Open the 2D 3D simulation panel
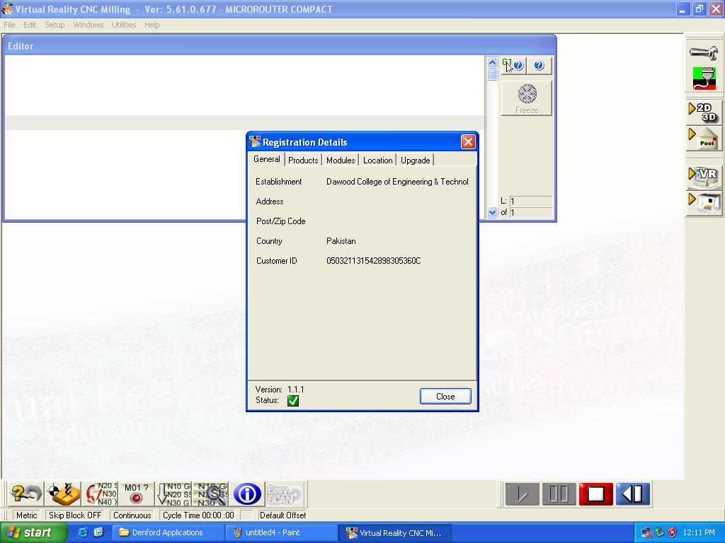 [x=704, y=112]
